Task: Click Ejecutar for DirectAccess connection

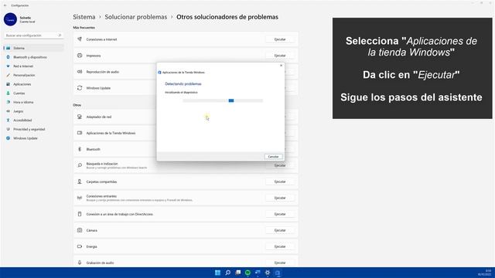Action: pyautogui.click(x=280, y=214)
